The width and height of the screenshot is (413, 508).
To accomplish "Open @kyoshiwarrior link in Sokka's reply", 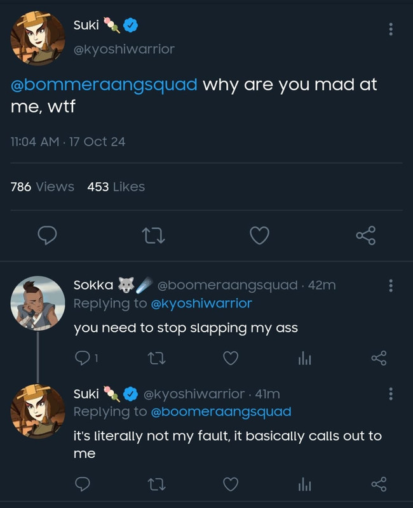I will [201, 304].
